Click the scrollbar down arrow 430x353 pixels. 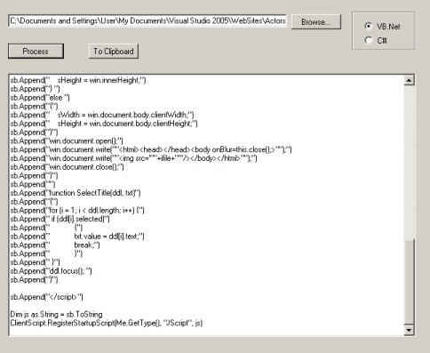pos(409,330)
